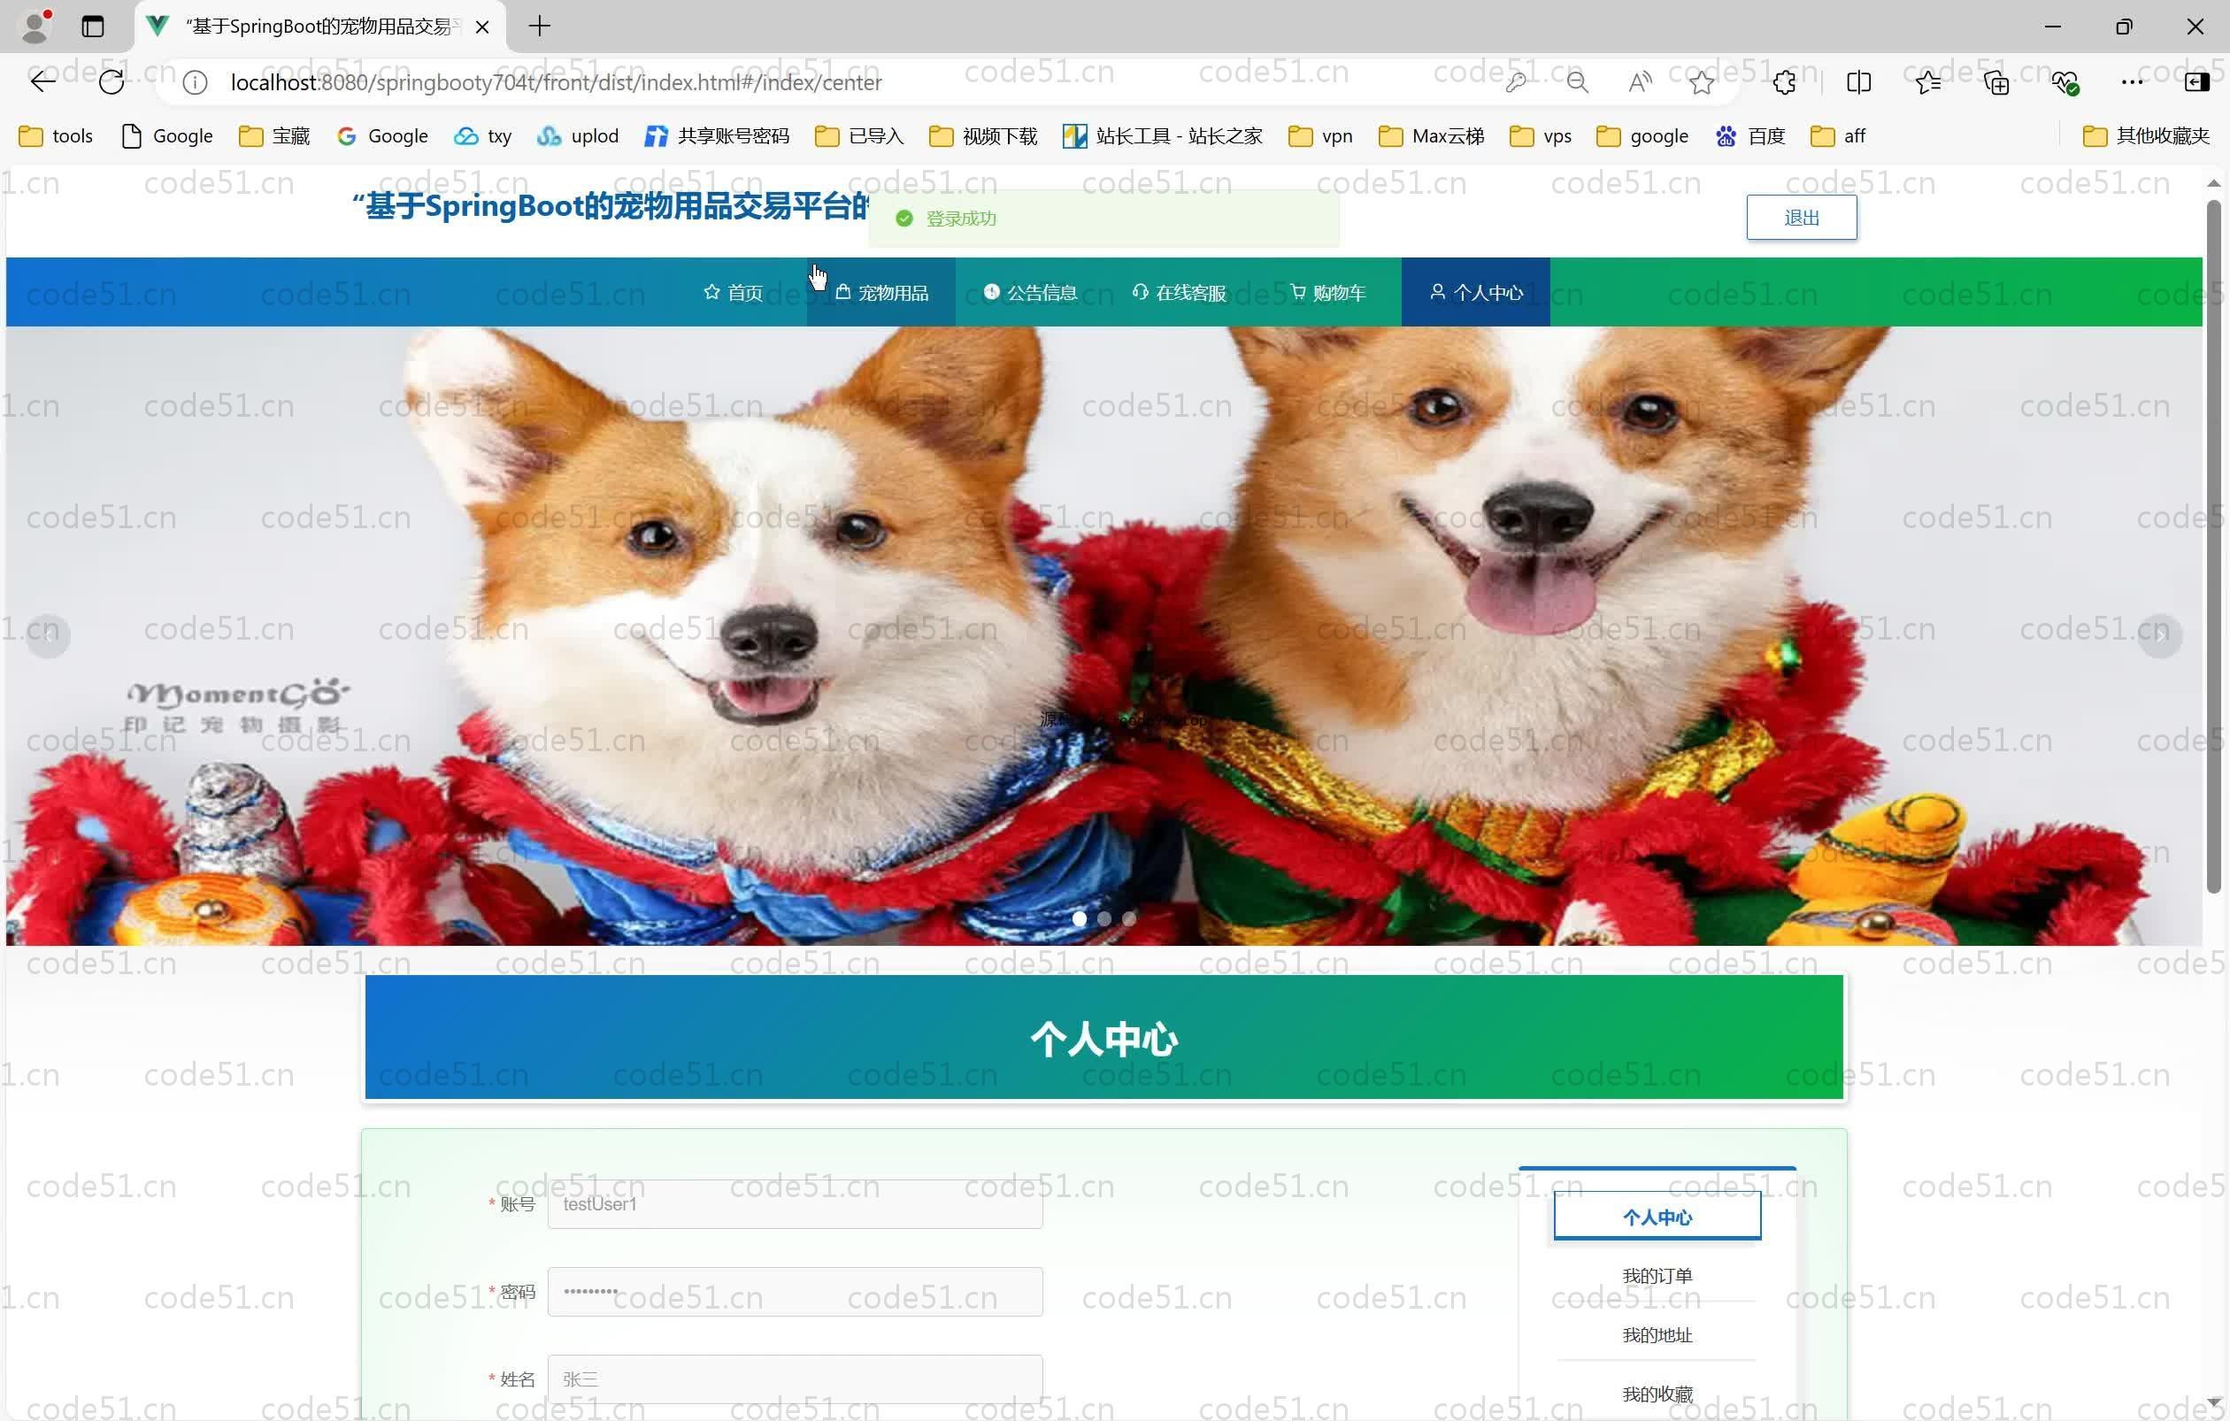The image size is (2230, 1421).
Task: Open the Favorites list icon
Action: (1928, 82)
